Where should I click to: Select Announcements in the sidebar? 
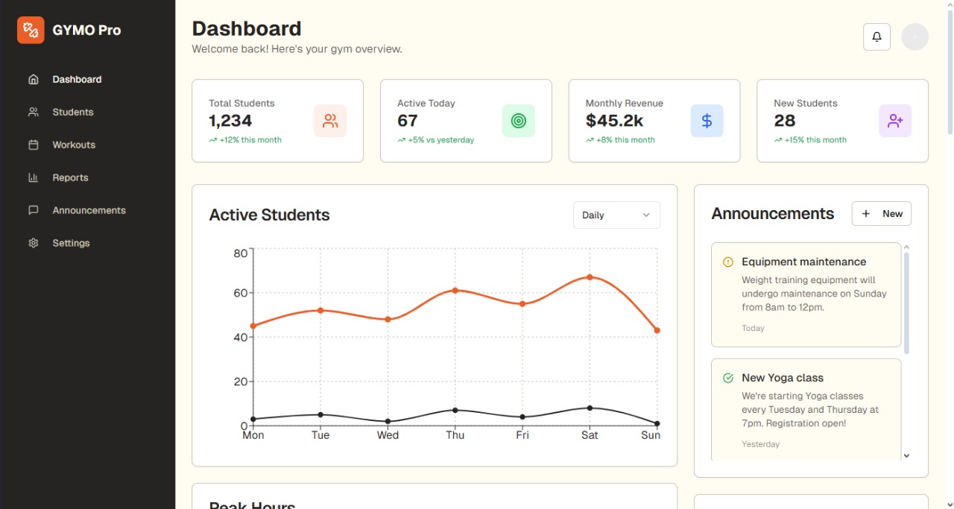pos(87,210)
